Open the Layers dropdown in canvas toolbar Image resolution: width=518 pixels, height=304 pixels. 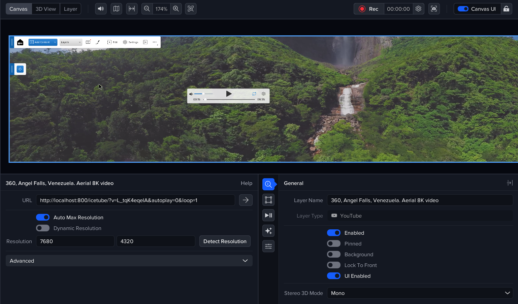[71, 42]
